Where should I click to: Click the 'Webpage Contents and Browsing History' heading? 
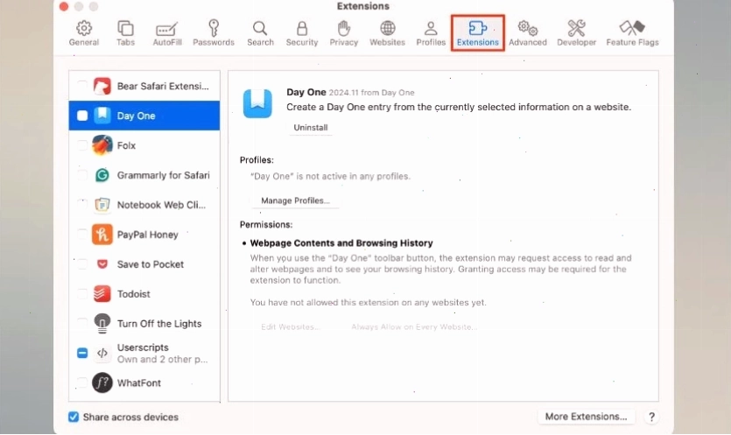tap(341, 243)
